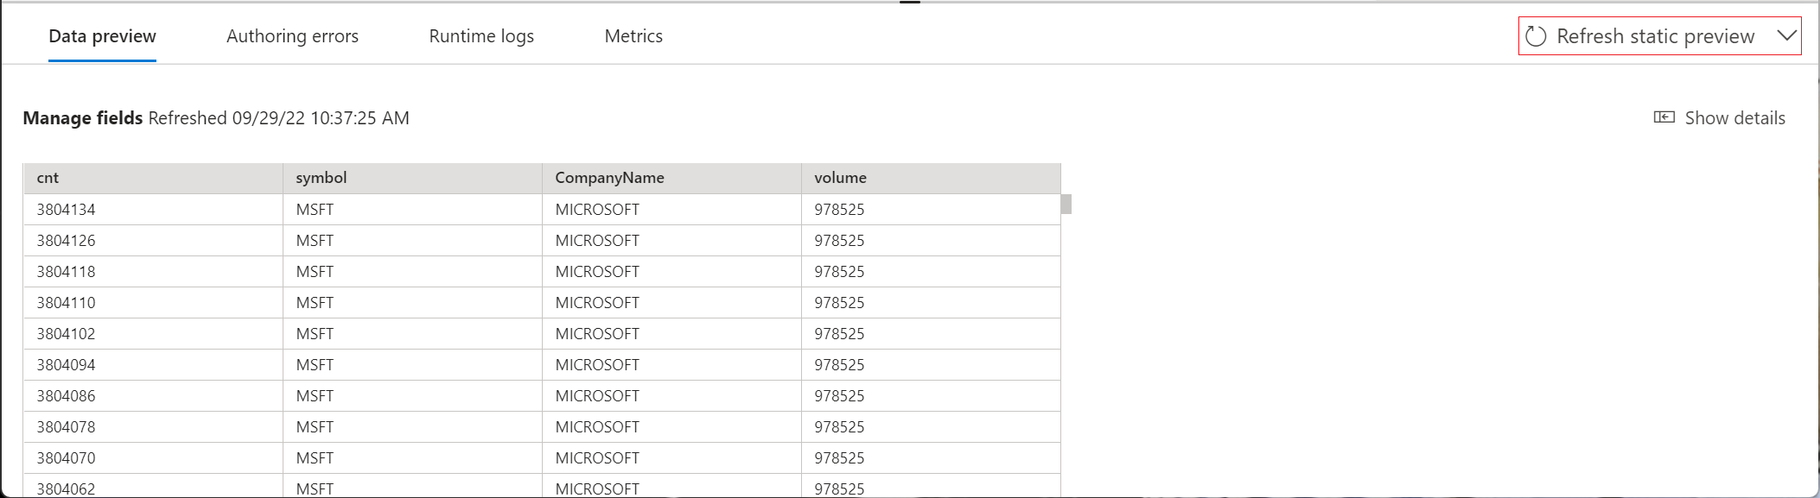1820x498 pixels.
Task: Click the table's vertical scrollbar
Action: point(1066,205)
